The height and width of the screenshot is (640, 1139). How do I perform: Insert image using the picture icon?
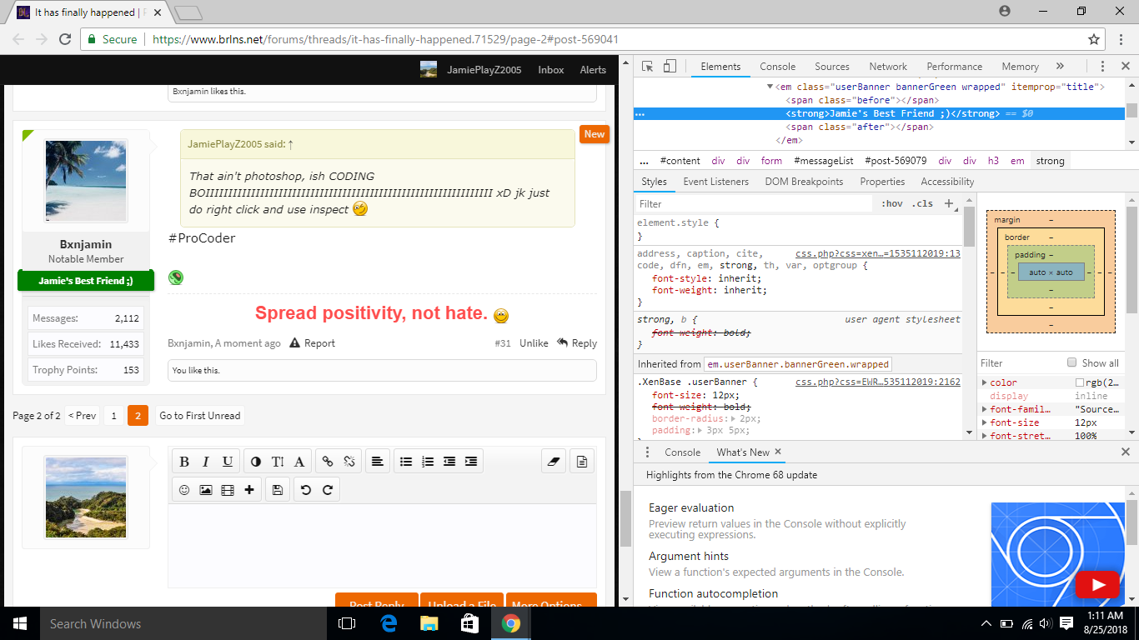click(x=206, y=490)
